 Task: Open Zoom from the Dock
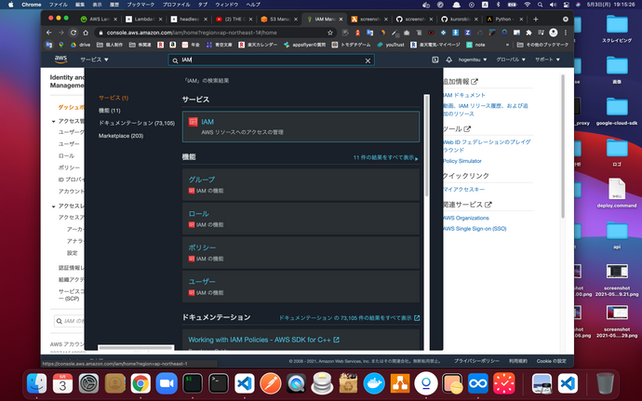[x=167, y=384]
